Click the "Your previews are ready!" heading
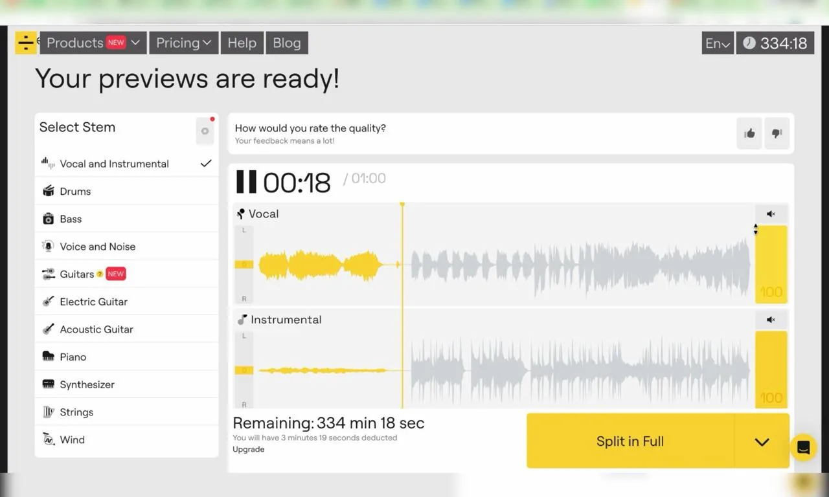This screenshot has width=829, height=497. [187, 79]
